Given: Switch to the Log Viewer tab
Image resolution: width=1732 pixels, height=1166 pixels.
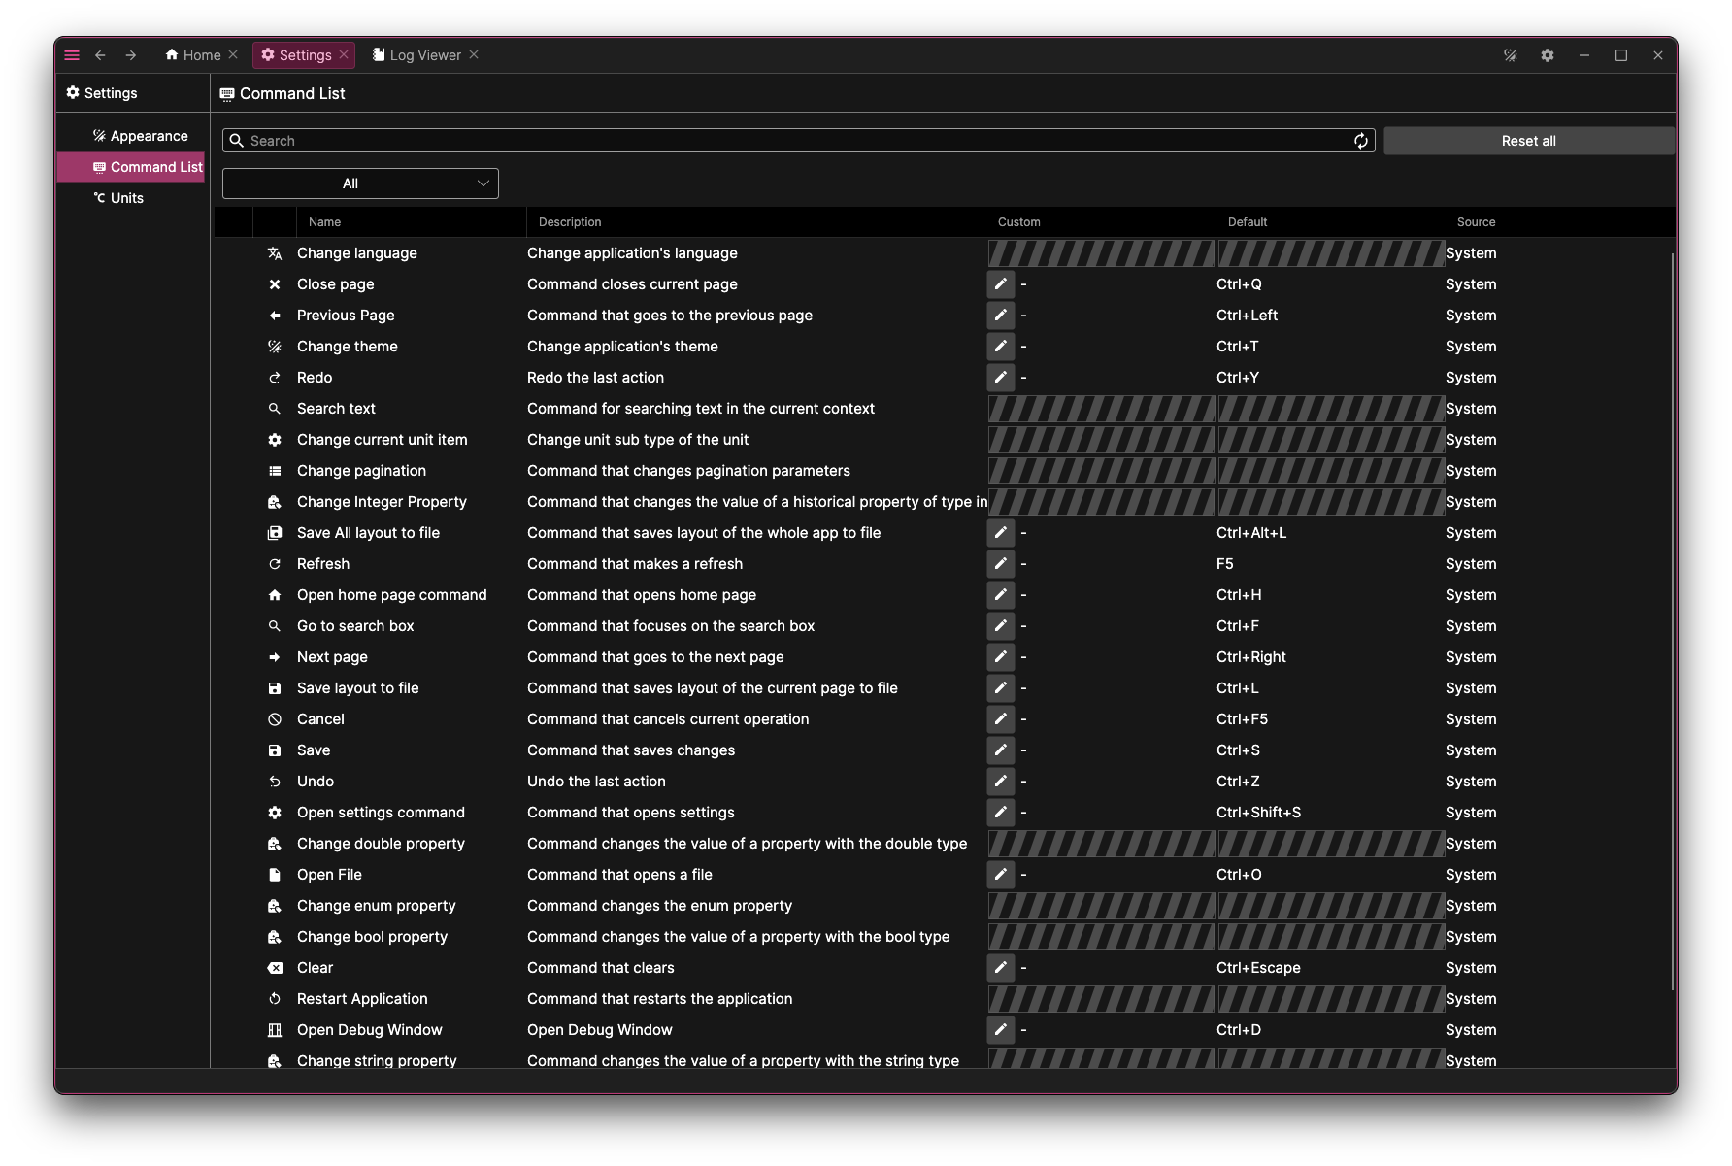Looking at the screenshot, I should click(422, 55).
